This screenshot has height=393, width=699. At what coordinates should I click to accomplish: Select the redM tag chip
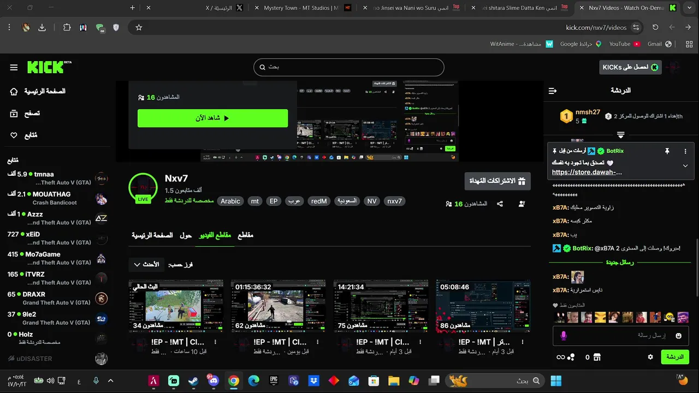tap(319, 201)
